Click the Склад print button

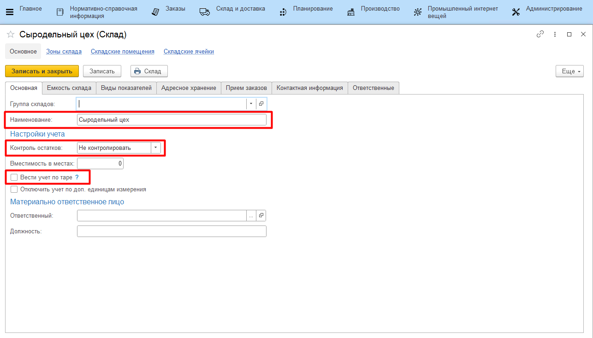click(148, 71)
